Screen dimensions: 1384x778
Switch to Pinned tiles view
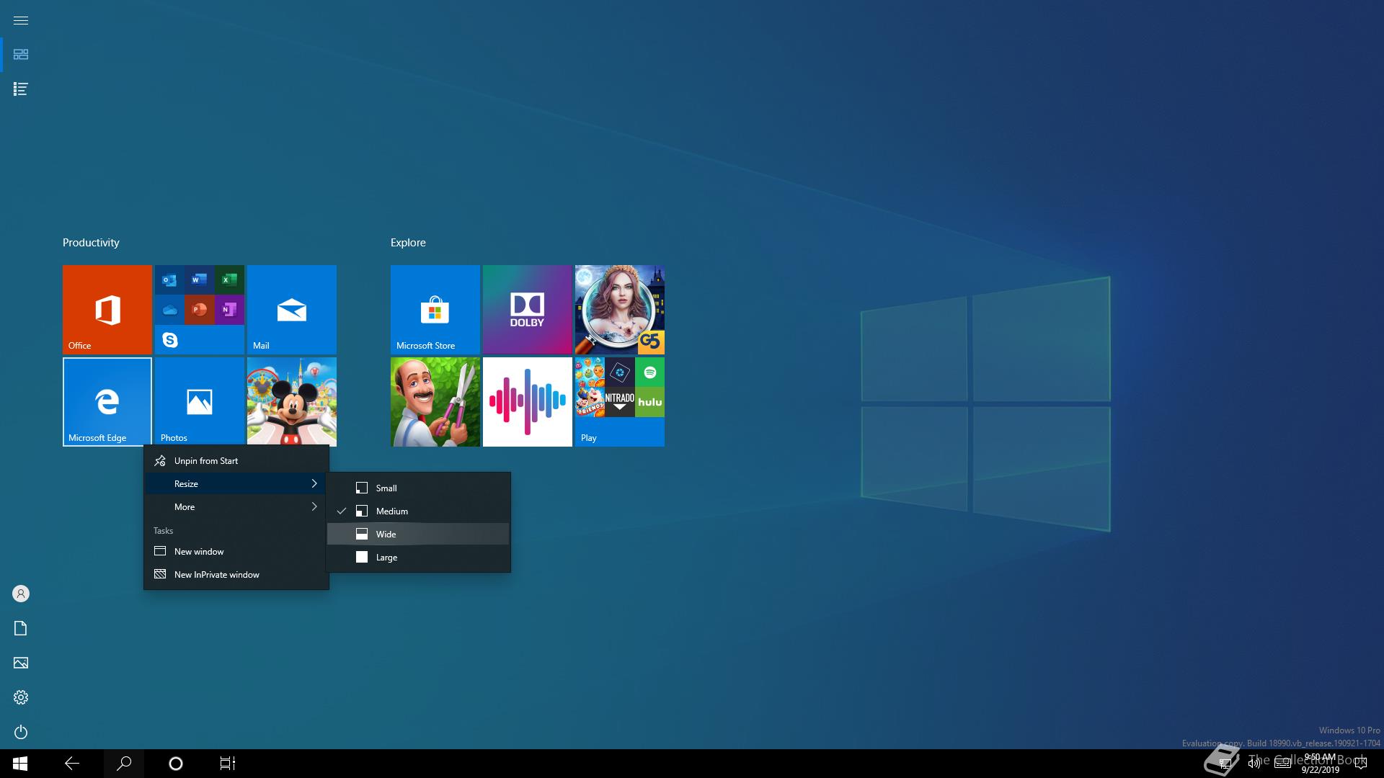tap(21, 55)
